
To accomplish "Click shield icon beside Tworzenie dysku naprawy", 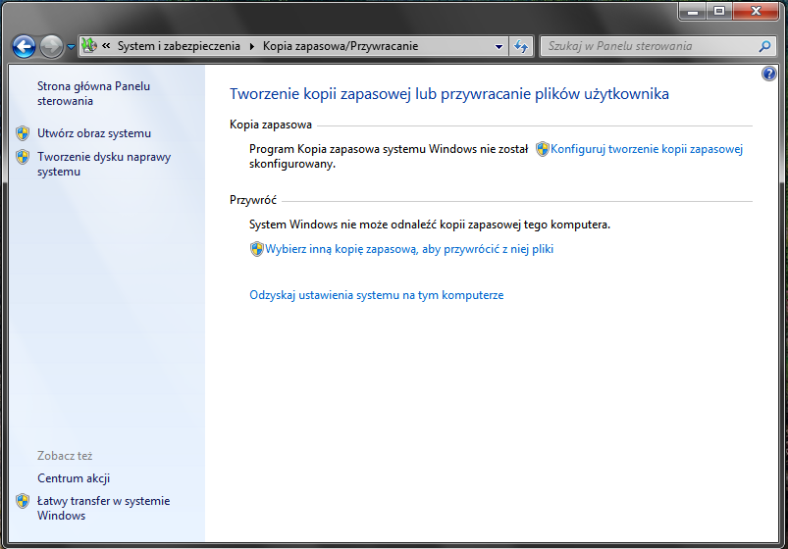I will 23,157.
